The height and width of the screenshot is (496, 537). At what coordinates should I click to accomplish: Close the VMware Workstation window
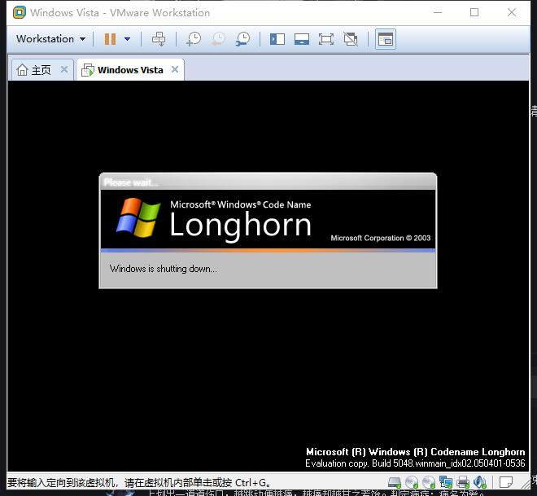click(x=512, y=12)
